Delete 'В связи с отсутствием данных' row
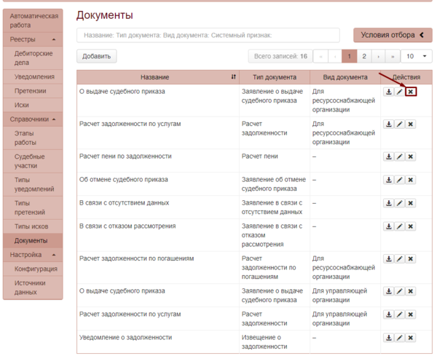The image size is (437, 356). [x=411, y=203]
